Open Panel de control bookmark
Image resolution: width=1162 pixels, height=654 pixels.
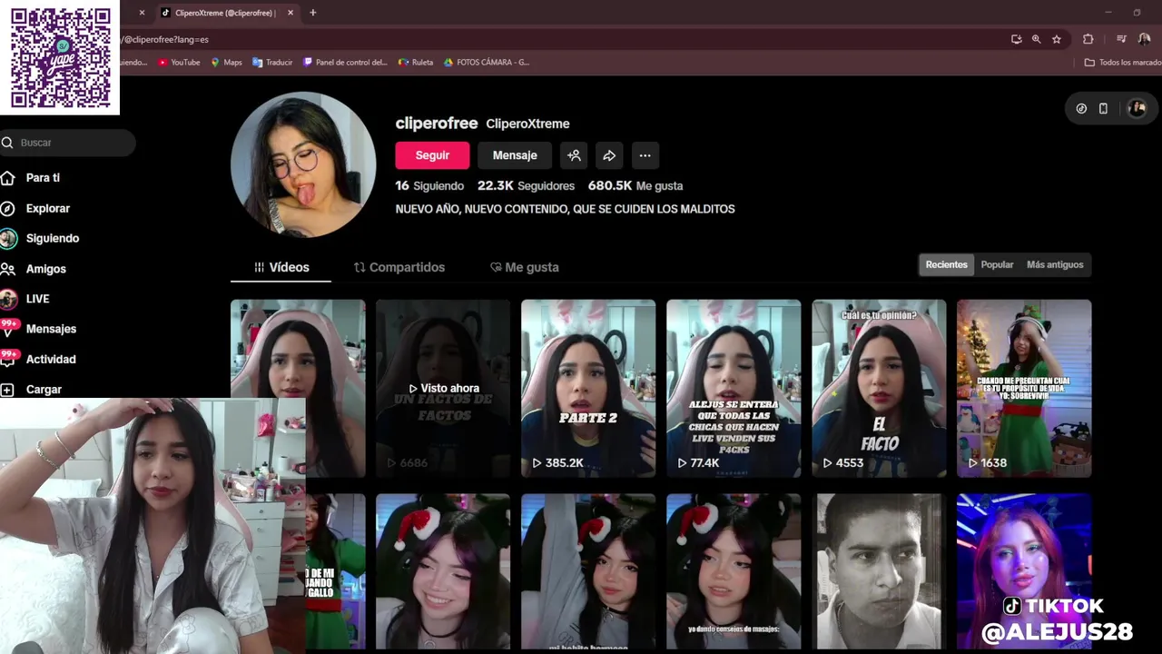tap(345, 63)
